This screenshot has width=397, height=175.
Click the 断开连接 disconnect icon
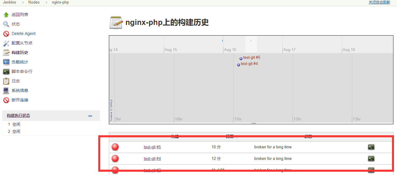[6, 100]
